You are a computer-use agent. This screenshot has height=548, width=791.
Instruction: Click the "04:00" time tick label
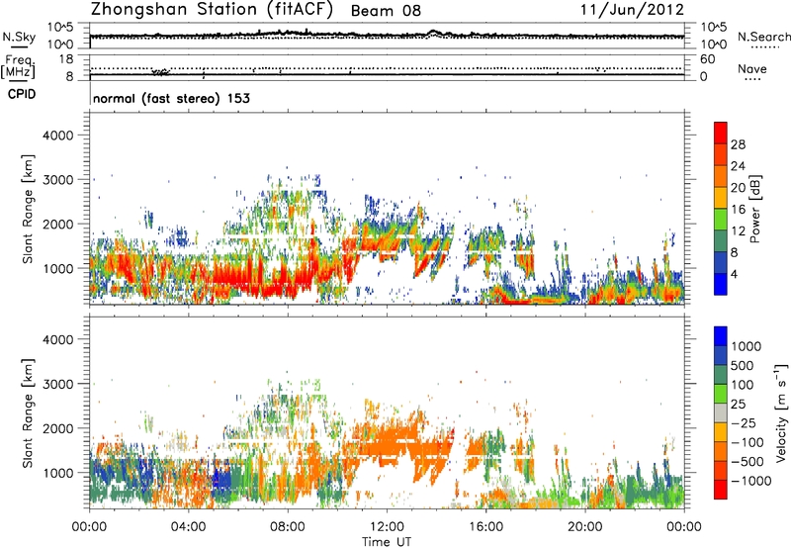188,527
